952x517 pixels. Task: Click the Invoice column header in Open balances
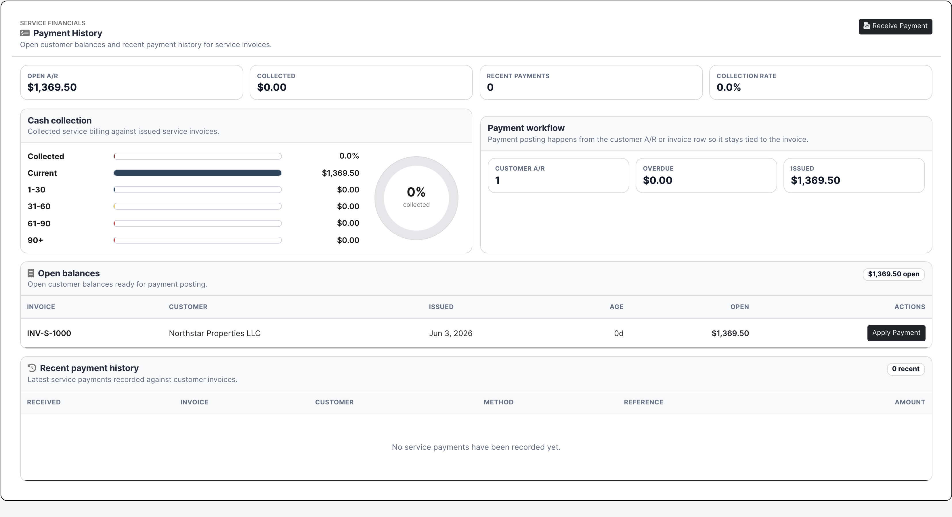click(41, 307)
